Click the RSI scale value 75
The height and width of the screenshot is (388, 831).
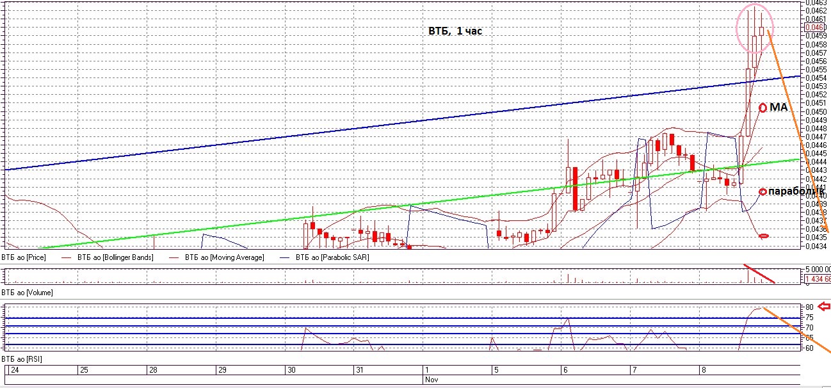(x=809, y=318)
